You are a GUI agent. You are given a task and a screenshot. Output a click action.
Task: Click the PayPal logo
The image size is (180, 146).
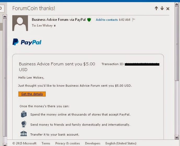[27, 42]
